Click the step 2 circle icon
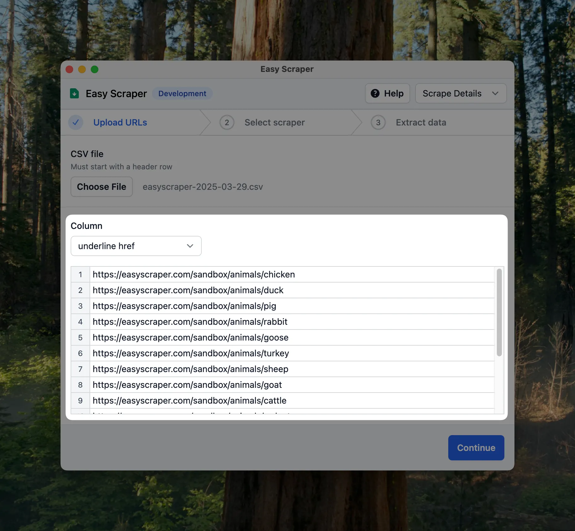This screenshot has width=575, height=531. click(x=227, y=123)
